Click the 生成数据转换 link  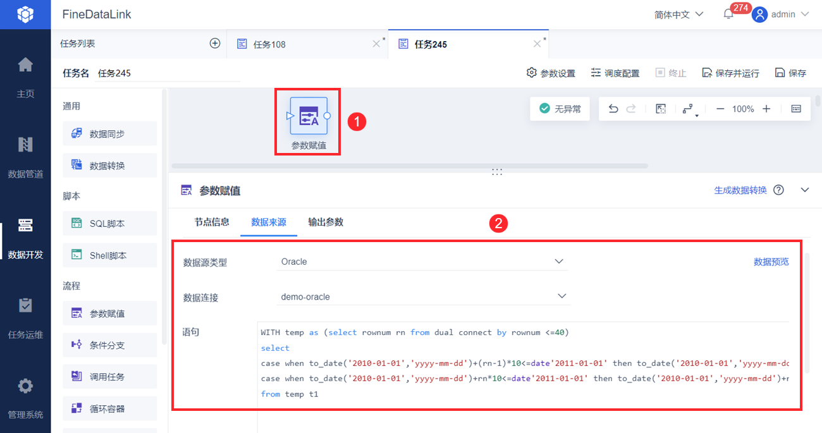click(740, 190)
